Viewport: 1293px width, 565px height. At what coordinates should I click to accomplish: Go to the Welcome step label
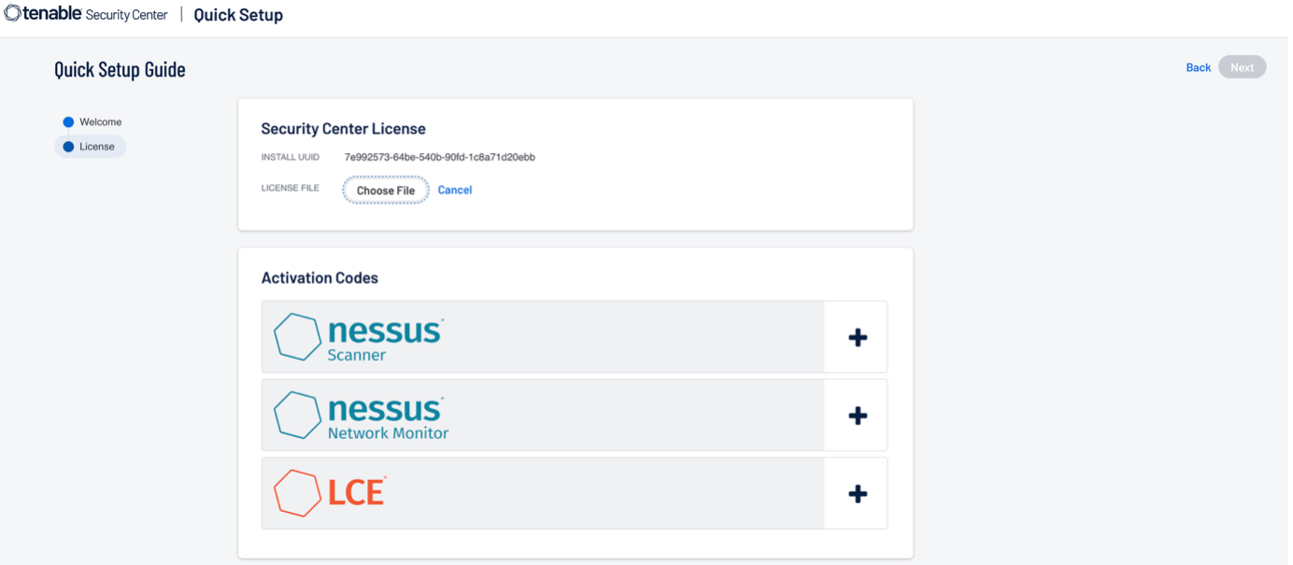[100, 122]
